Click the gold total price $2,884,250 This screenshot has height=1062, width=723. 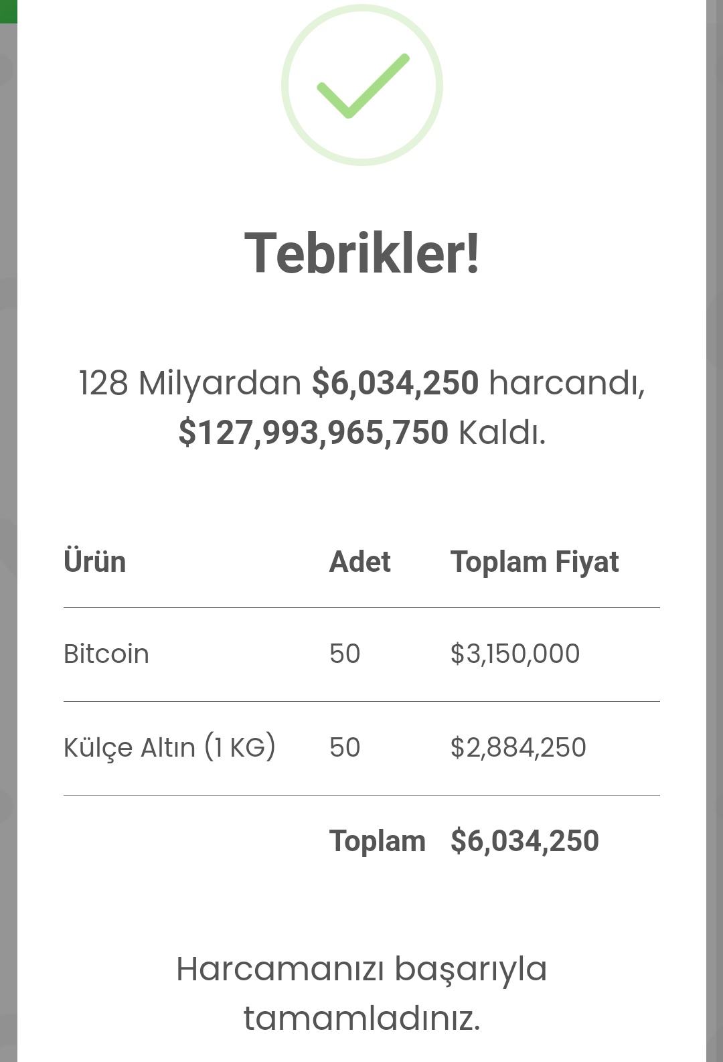tap(518, 747)
